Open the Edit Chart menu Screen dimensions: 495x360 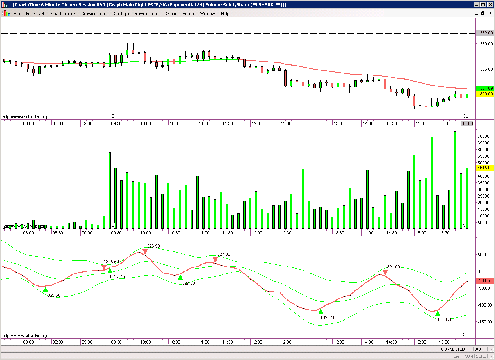[35, 14]
